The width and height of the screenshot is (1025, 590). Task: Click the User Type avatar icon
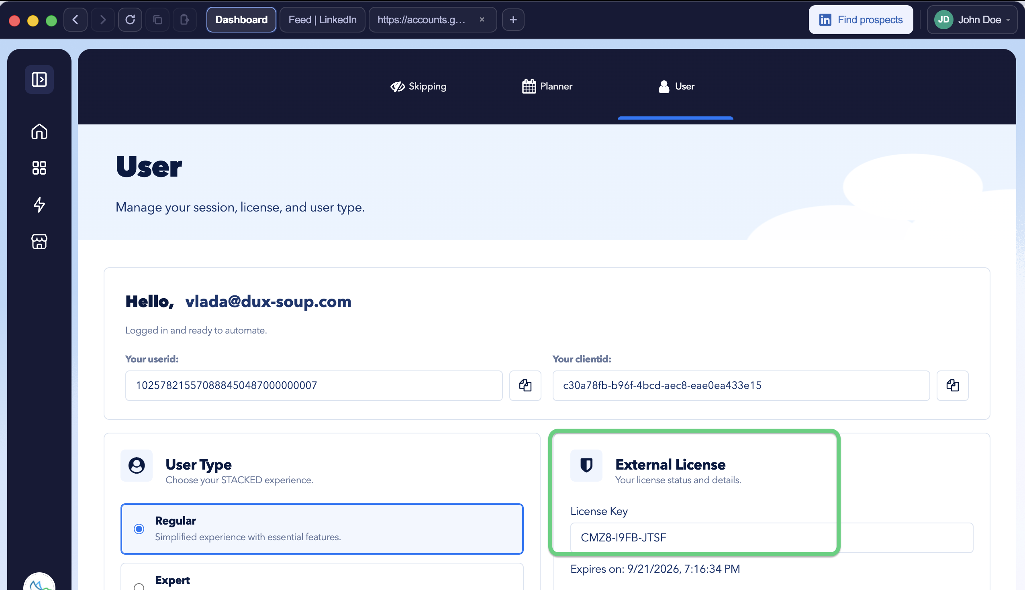pyautogui.click(x=137, y=465)
